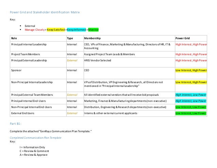The width and height of the screenshot is (217, 168).
Task: Click 'Completed Communication Plan Template' subheading
Action: (36, 138)
